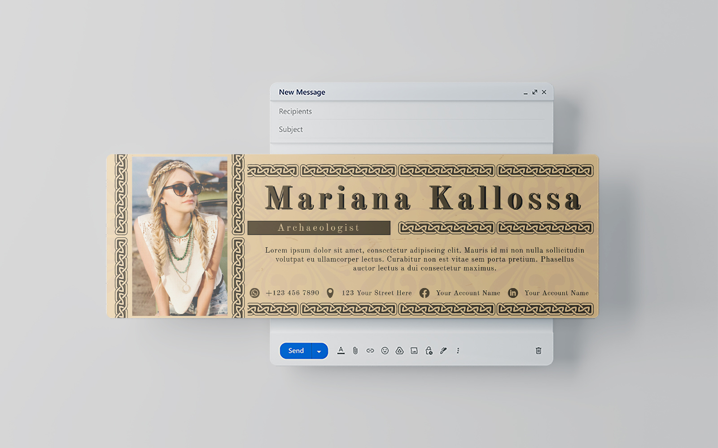Open the Send options dropdown arrow
This screenshot has width=718, height=448.
click(x=319, y=351)
